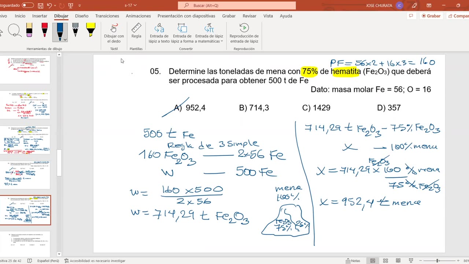Open Quick Access Toolbar customize dropdown
Viewport: 469px width, 264px height.
tap(80, 5)
